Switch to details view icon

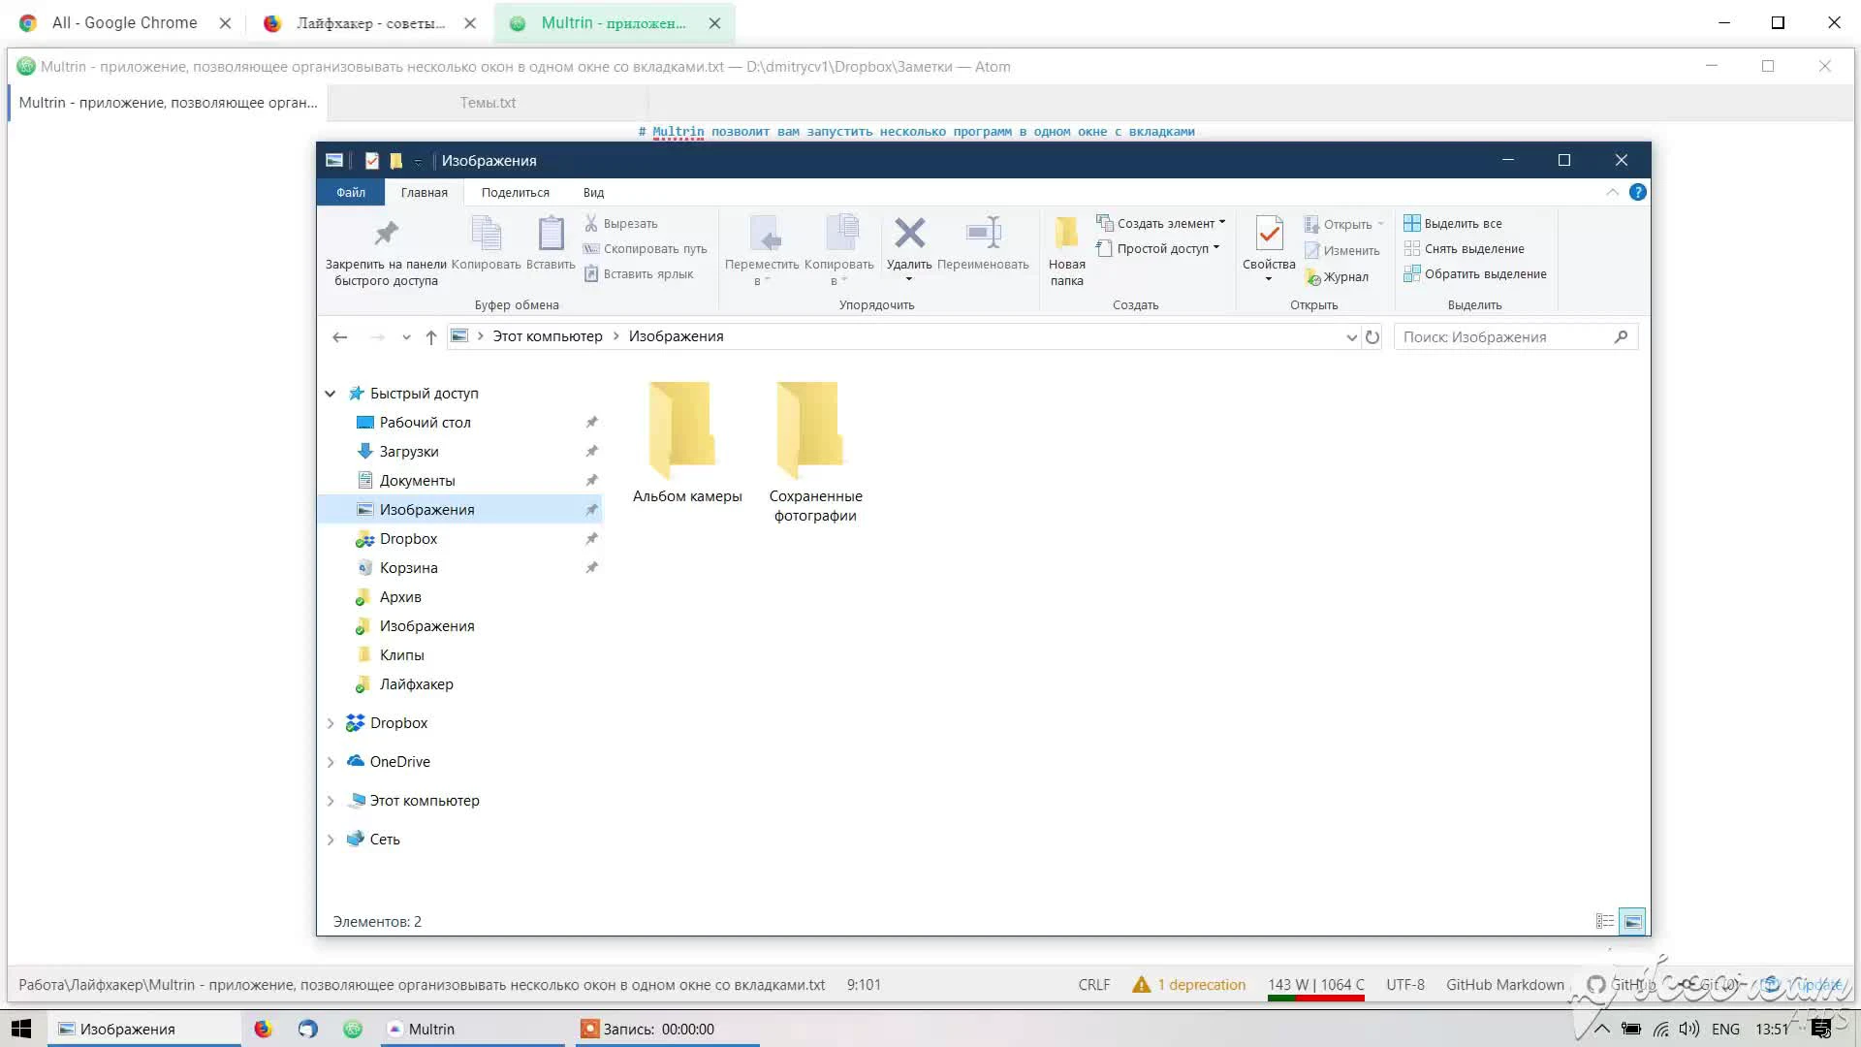click(1605, 921)
